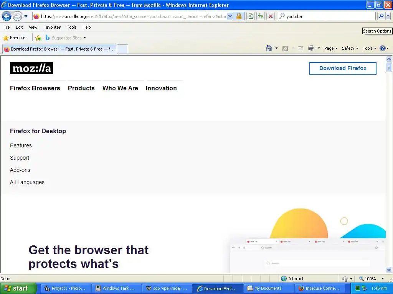
Task: Open Innovation navigation item
Action: pos(161,88)
